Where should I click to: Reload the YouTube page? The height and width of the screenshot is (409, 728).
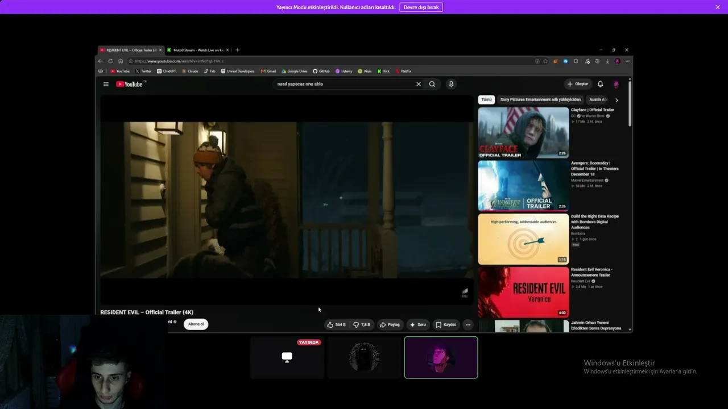coord(110,61)
